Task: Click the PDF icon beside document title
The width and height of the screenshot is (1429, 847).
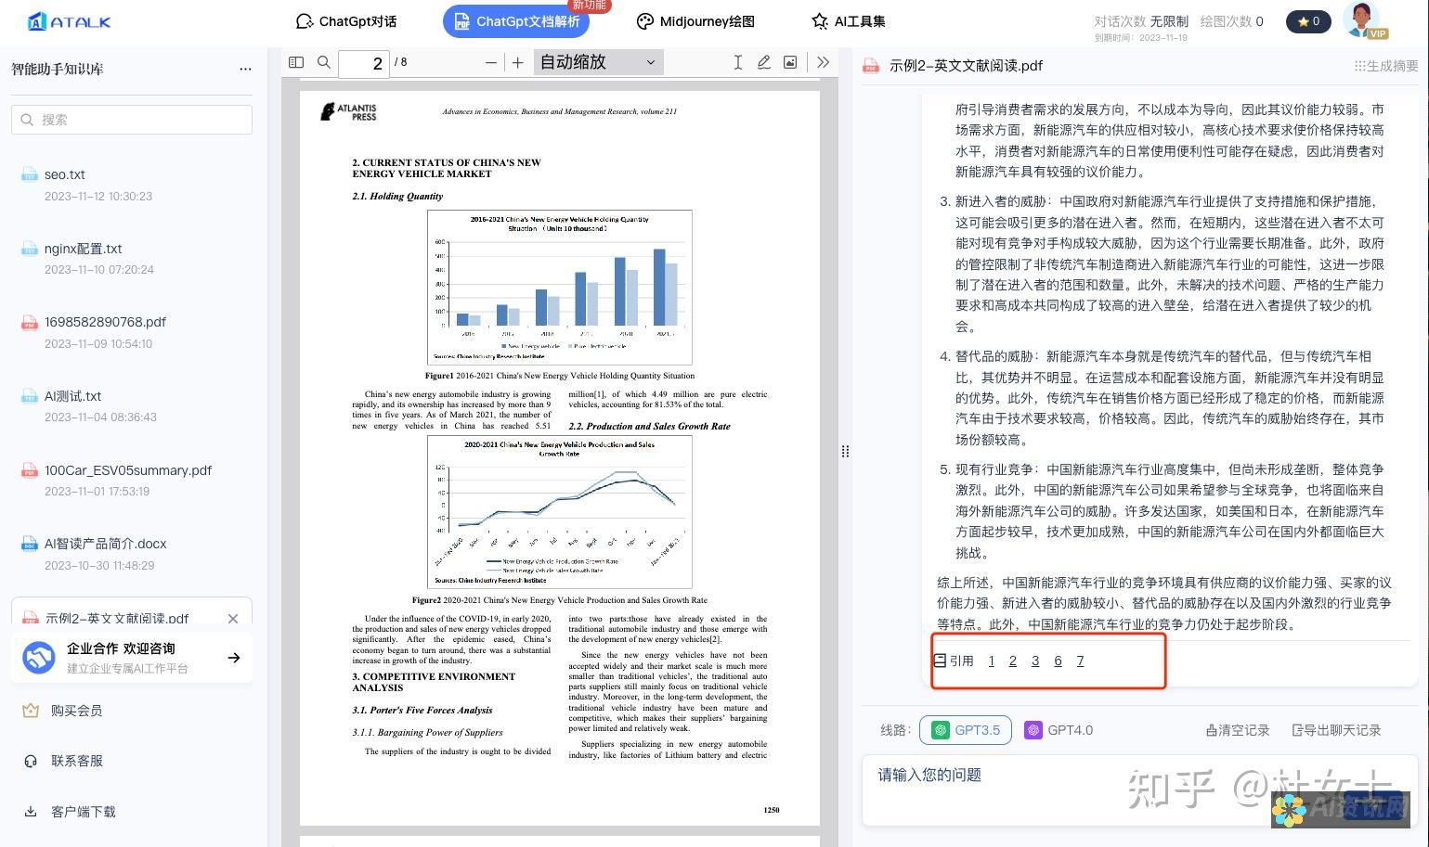Action: tap(871, 66)
